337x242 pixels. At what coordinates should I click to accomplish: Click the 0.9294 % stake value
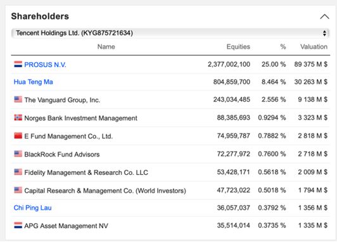click(272, 118)
